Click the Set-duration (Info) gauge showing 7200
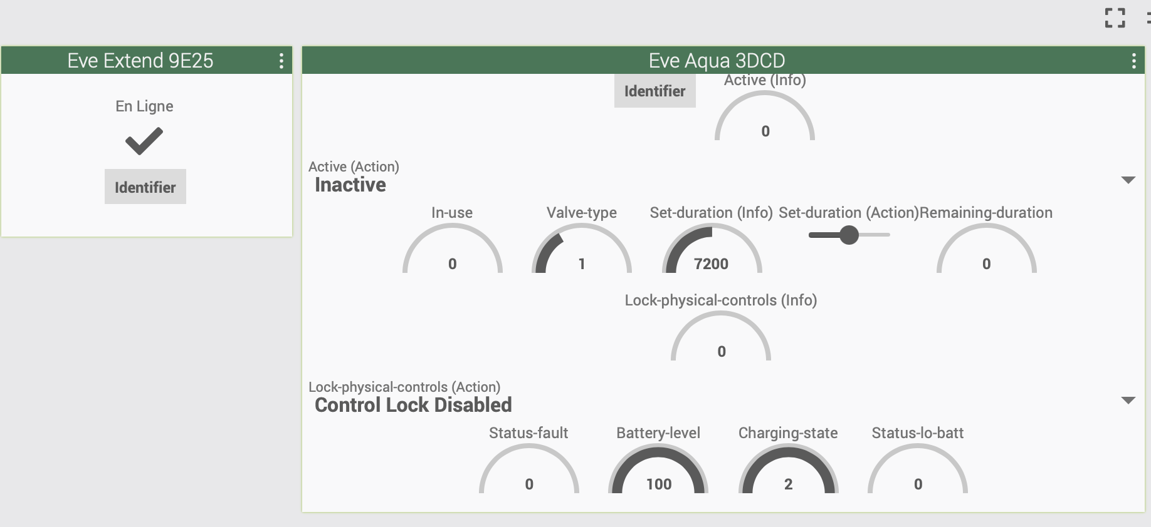1151x527 pixels. pos(712,248)
